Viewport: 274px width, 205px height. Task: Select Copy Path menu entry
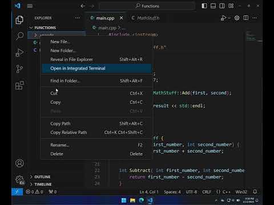(96, 124)
